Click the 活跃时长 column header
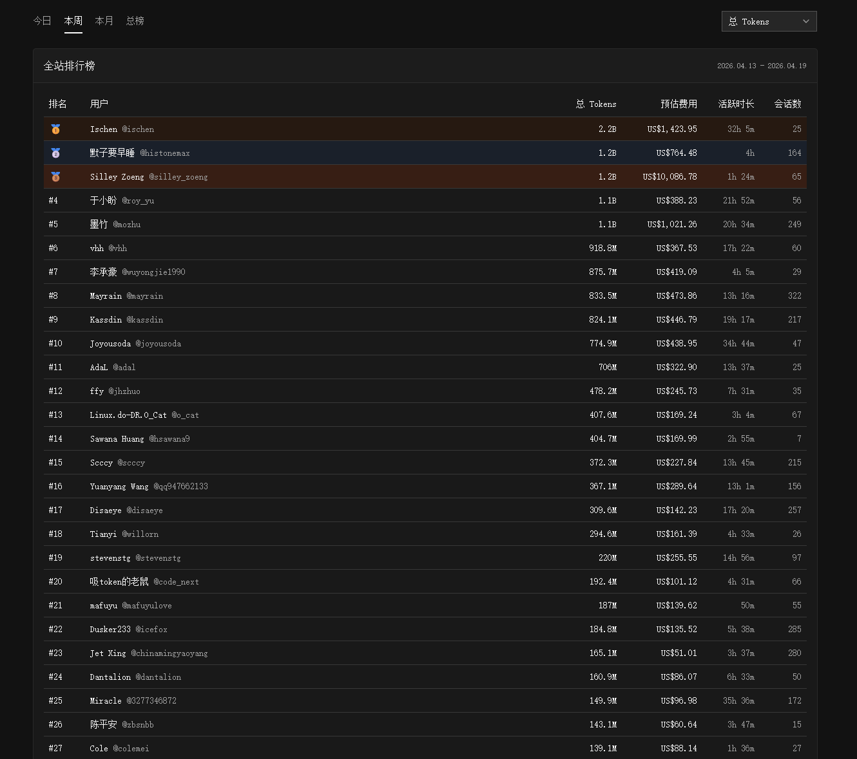The height and width of the screenshot is (759, 857). [736, 104]
